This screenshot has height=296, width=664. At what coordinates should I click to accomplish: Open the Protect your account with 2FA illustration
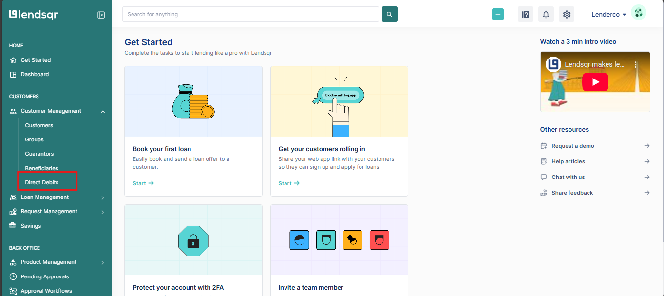point(193,240)
